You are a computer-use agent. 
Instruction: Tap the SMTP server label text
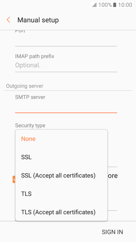pyautogui.click(x=30, y=97)
